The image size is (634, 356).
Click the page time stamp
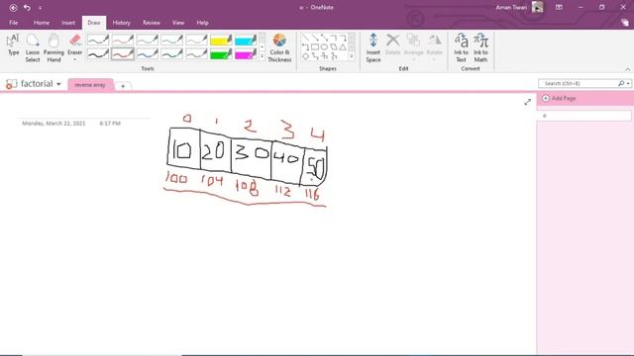pyautogui.click(x=110, y=123)
